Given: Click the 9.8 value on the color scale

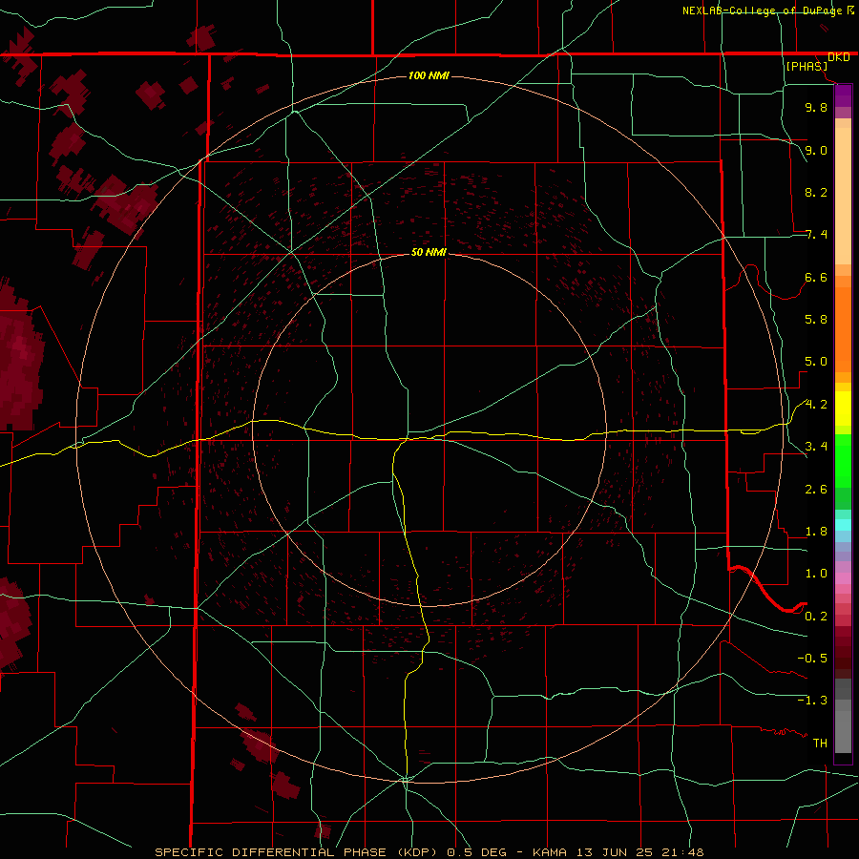Looking at the screenshot, I should point(816,107).
